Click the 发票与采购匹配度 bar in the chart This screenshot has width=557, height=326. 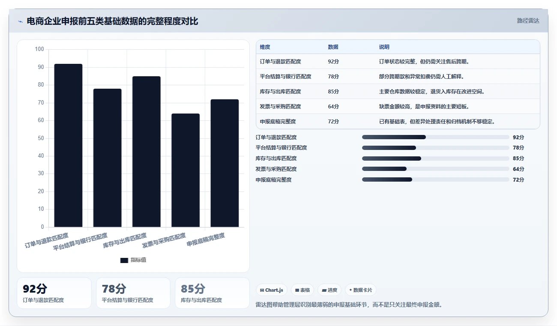[x=186, y=170]
